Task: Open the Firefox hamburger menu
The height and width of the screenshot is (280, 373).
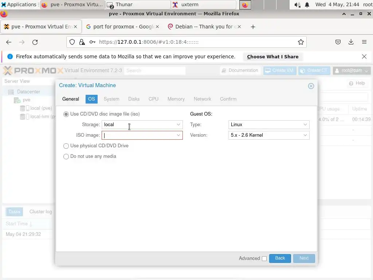Action: point(364,42)
